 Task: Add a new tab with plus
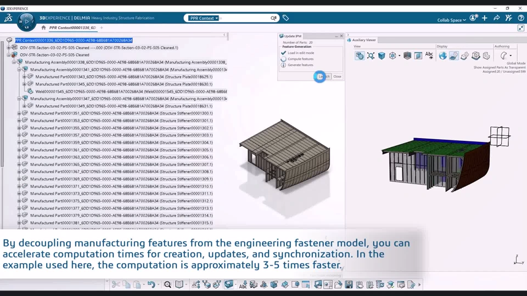click(102, 28)
